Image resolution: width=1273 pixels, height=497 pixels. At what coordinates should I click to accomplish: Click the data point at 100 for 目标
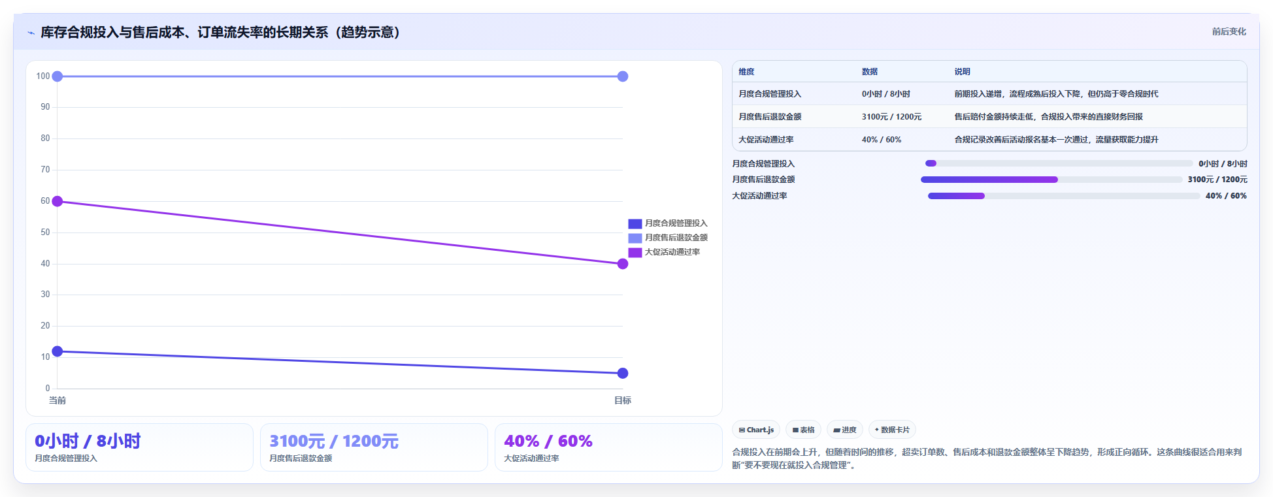[623, 76]
